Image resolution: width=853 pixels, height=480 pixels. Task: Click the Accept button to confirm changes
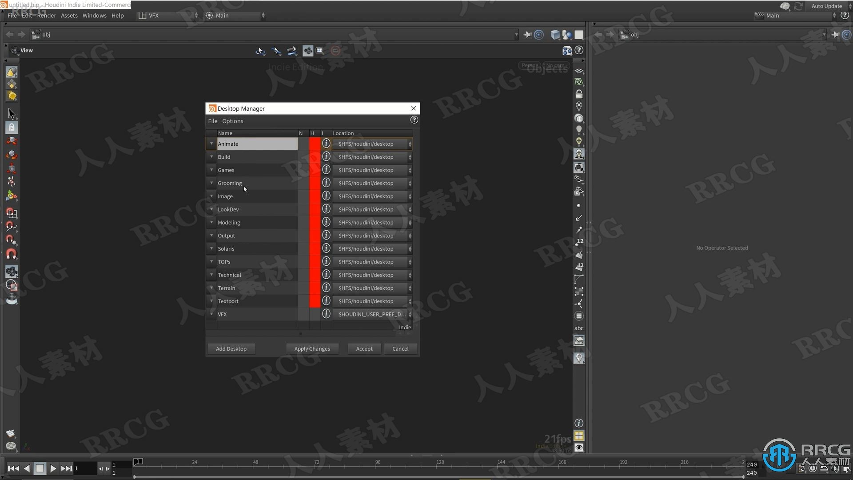364,348
